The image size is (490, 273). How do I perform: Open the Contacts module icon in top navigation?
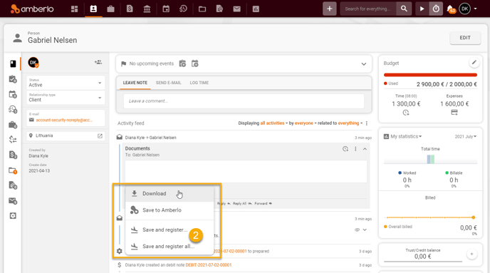(93, 9)
